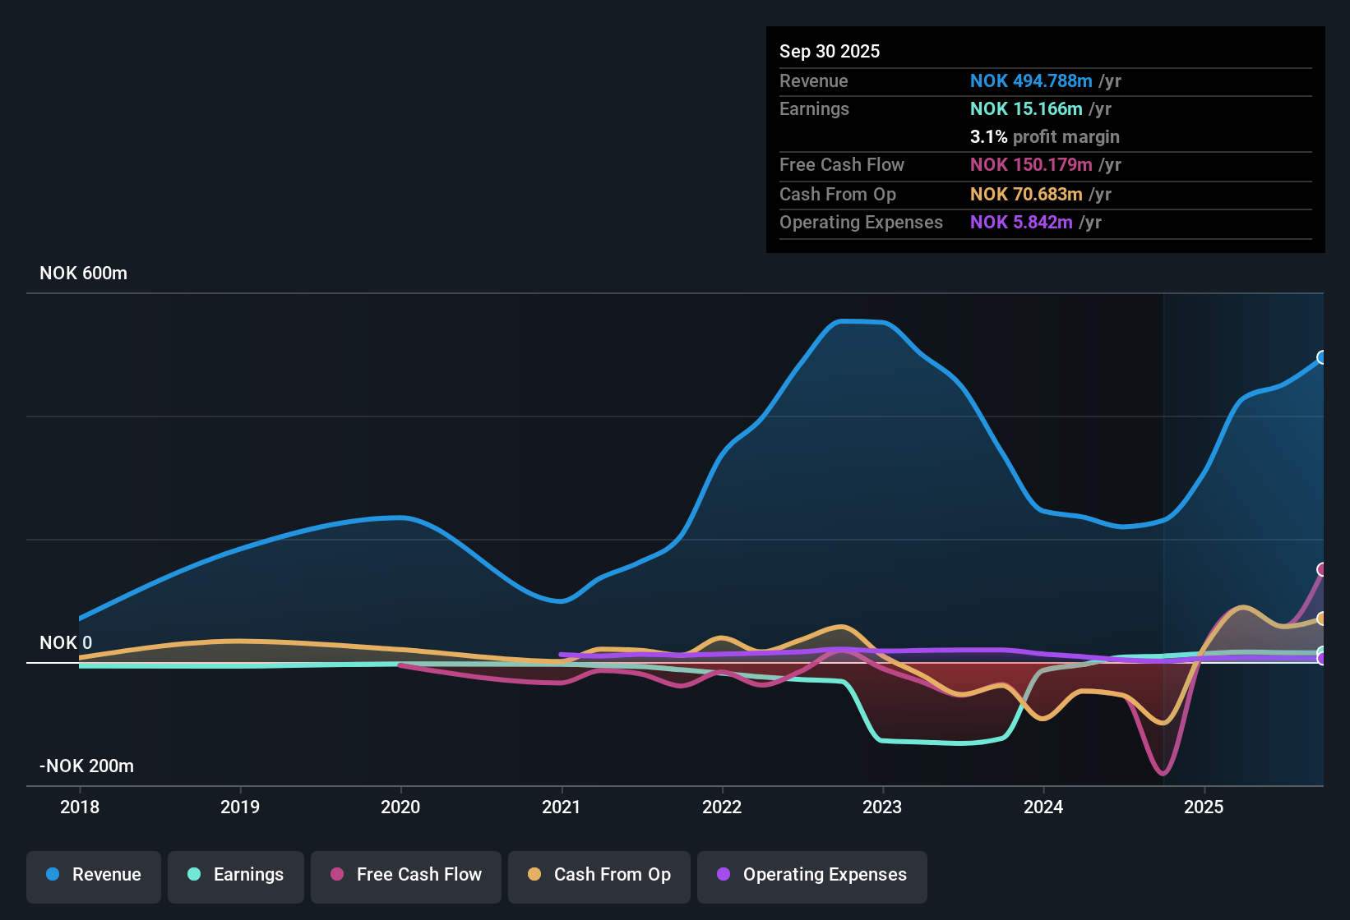Click the purple Operating Expenses legend dot
Image resolution: width=1350 pixels, height=920 pixels.
(x=722, y=875)
